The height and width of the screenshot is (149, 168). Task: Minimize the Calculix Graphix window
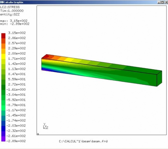[x=159, y=2]
